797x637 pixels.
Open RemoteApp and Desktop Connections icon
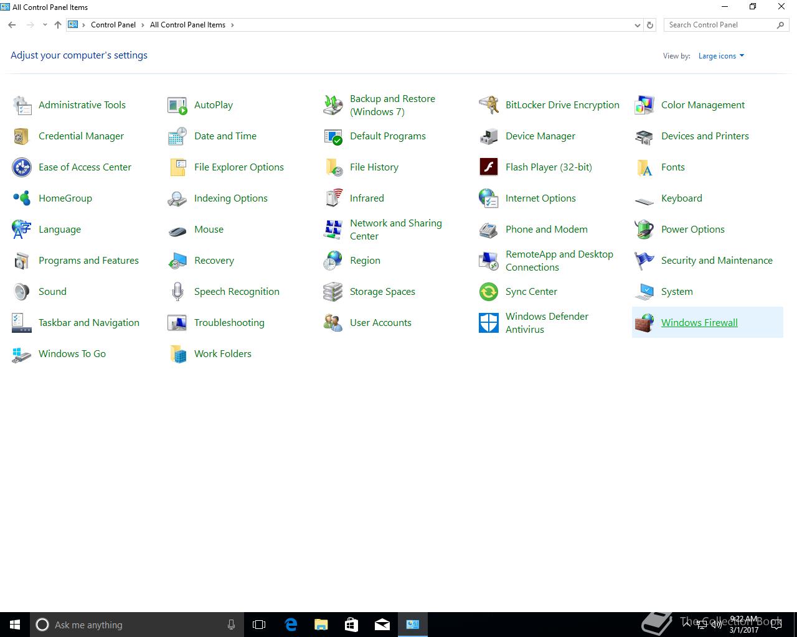[489, 261]
